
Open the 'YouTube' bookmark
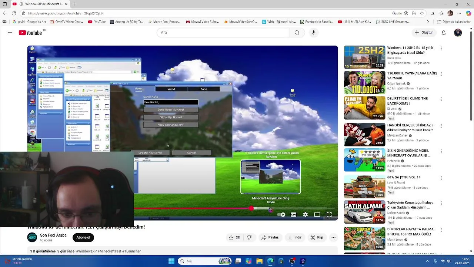click(x=97, y=22)
